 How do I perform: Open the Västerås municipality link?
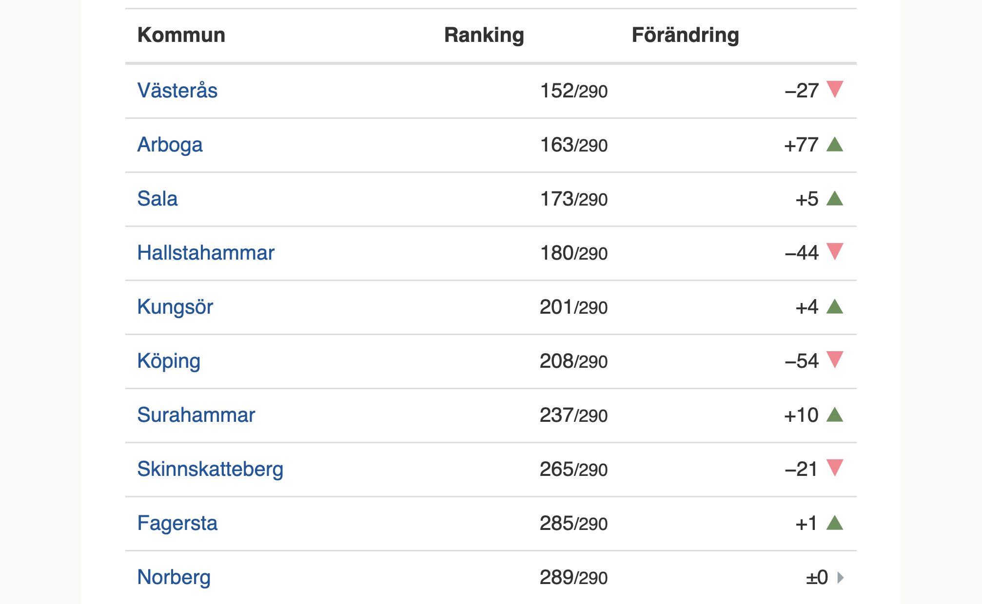click(x=177, y=91)
